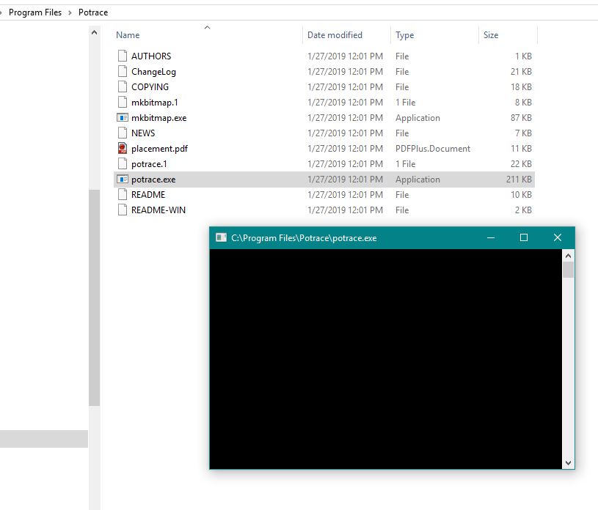
Task: Select the NEWS file name
Action: click(143, 133)
